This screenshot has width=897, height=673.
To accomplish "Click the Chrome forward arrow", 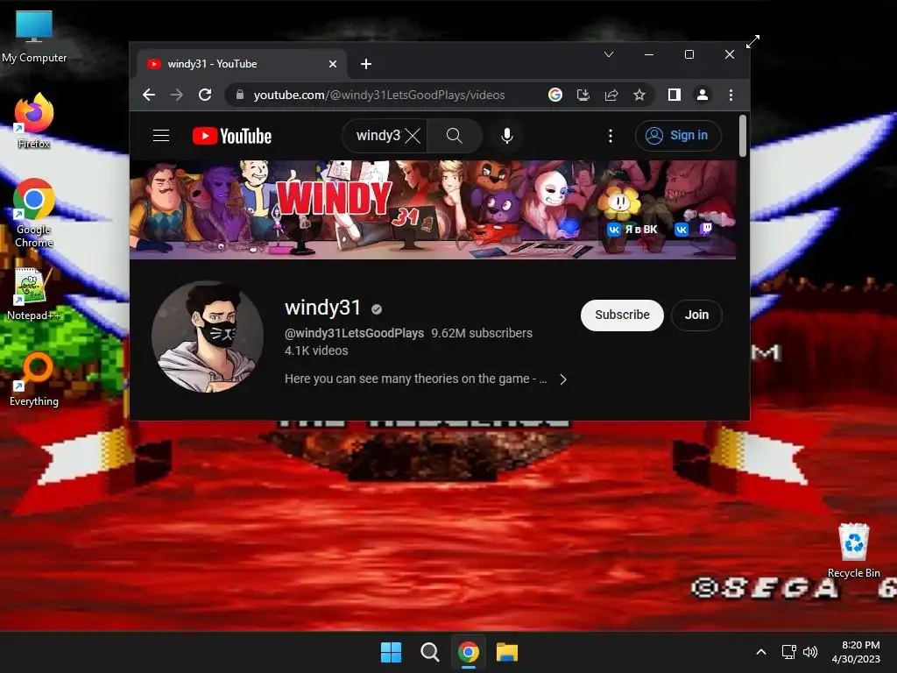I will [177, 95].
